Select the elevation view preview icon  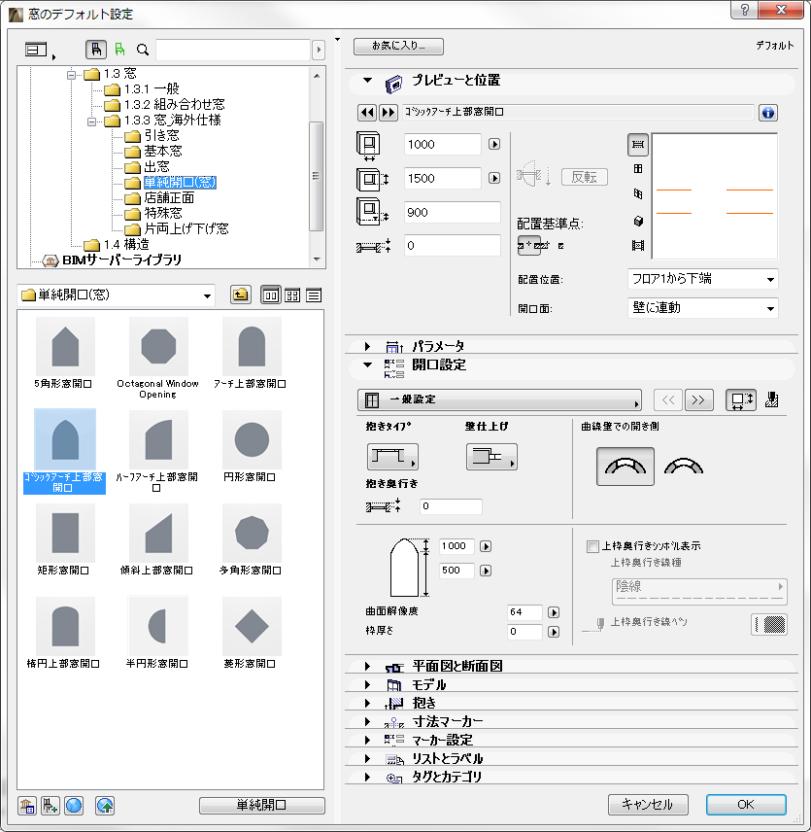click(638, 169)
